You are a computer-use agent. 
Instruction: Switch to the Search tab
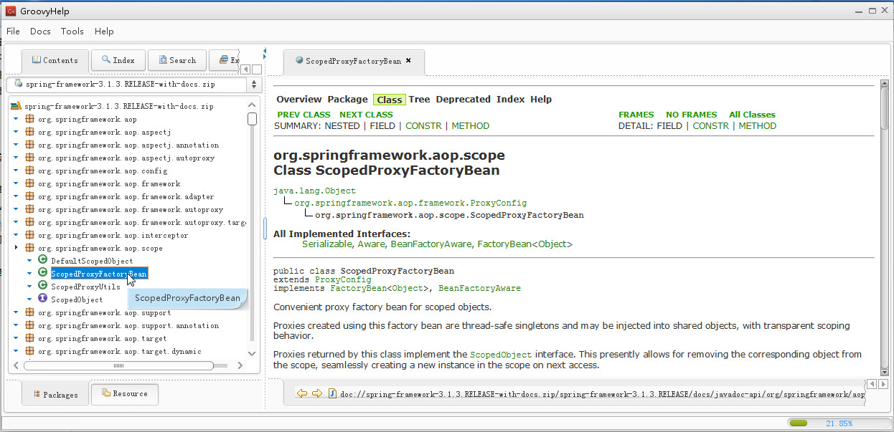[177, 60]
